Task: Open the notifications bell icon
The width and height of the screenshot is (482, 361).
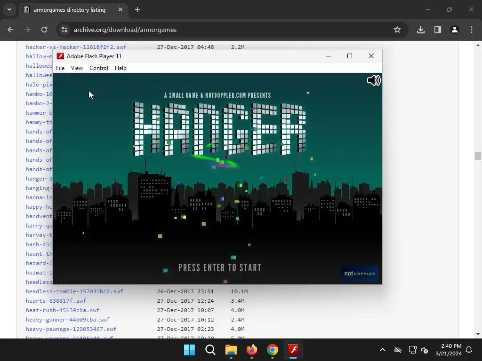Action: [469, 350]
